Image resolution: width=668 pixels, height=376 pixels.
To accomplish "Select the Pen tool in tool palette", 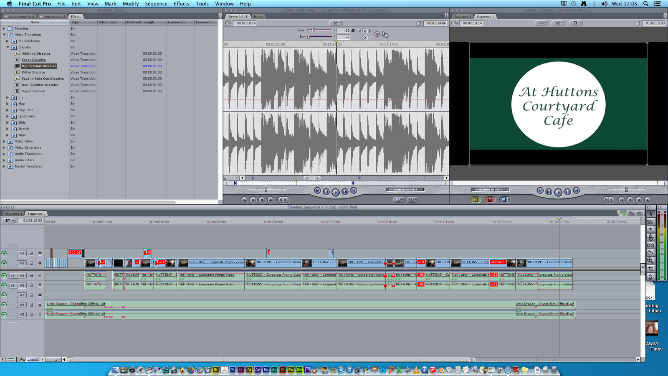I will [x=650, y=276].
